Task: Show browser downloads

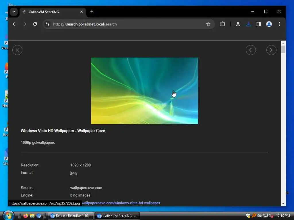Action: [x=248, y=24]
